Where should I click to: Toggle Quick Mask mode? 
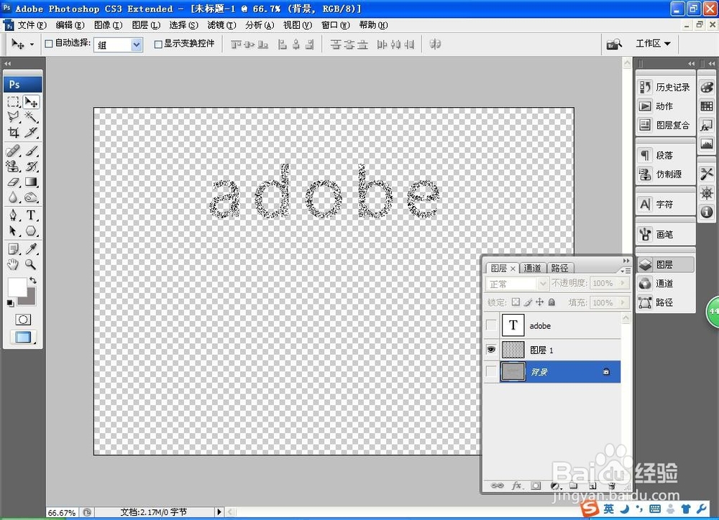[23, 320]
